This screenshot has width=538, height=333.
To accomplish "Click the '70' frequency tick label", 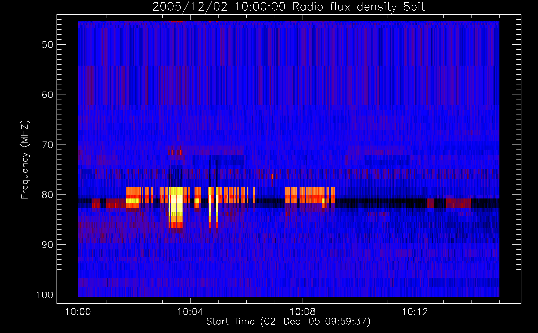I will tap(48, 145).
